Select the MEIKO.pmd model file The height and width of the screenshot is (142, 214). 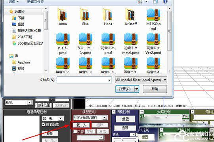coord(153,19)
